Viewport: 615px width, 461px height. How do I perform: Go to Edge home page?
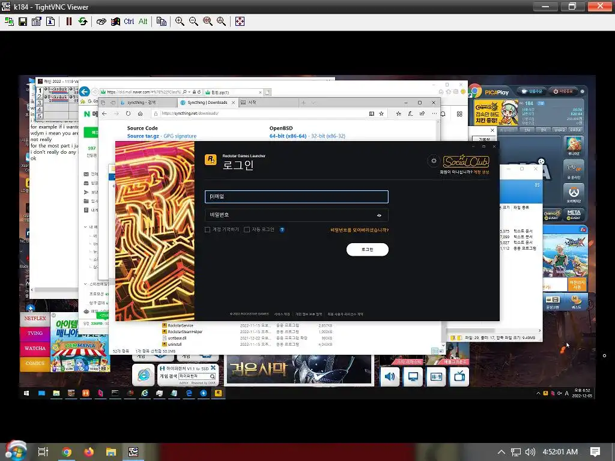140,113
